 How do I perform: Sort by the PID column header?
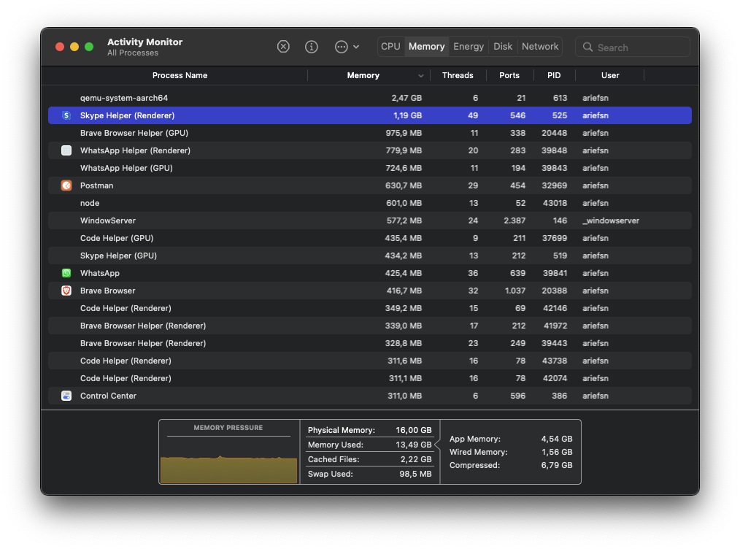point(554,75)
